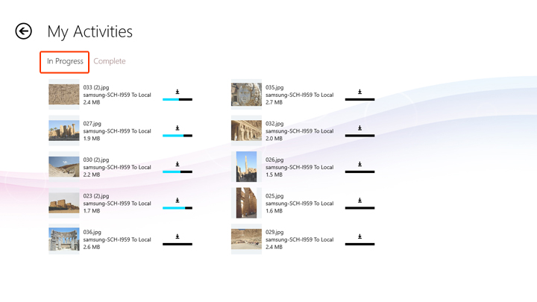Click the back arrow button
The image size is (537, 302).
tap(24, 31)
